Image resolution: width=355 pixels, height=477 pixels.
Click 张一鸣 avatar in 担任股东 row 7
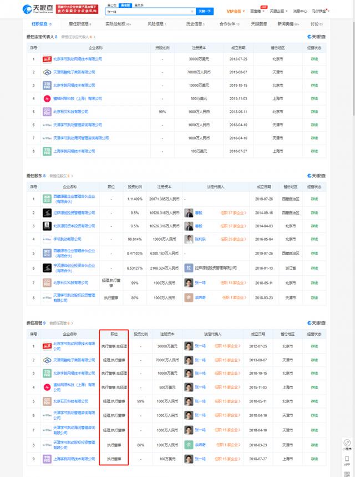[189, 283]
